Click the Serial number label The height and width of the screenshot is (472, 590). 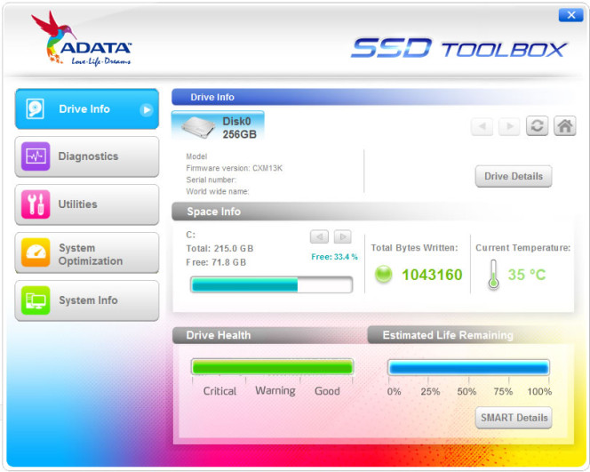coord(211,180)
